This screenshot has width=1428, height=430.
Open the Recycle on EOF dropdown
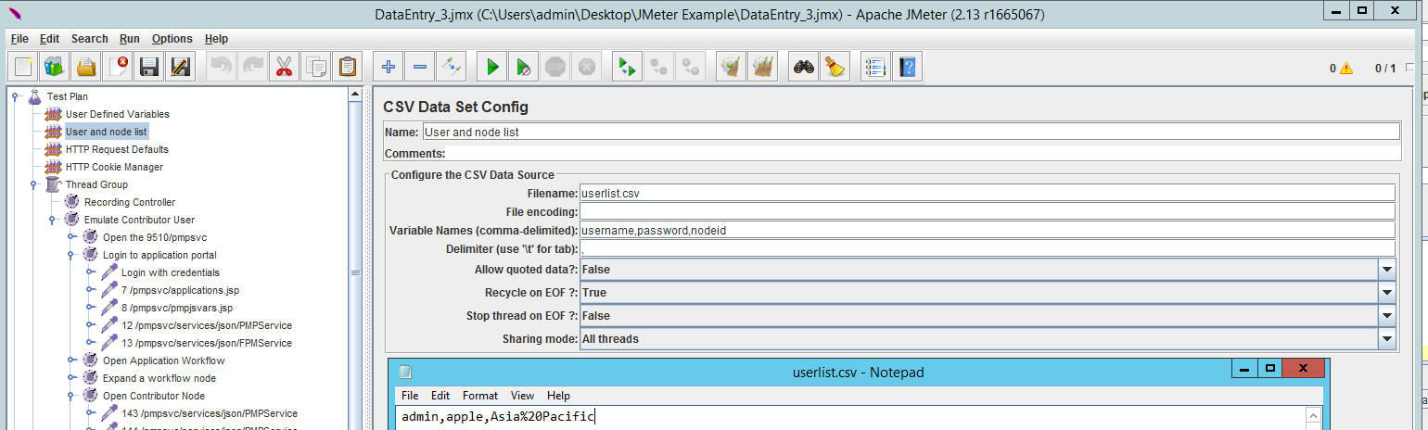[x=1386, y=293]
